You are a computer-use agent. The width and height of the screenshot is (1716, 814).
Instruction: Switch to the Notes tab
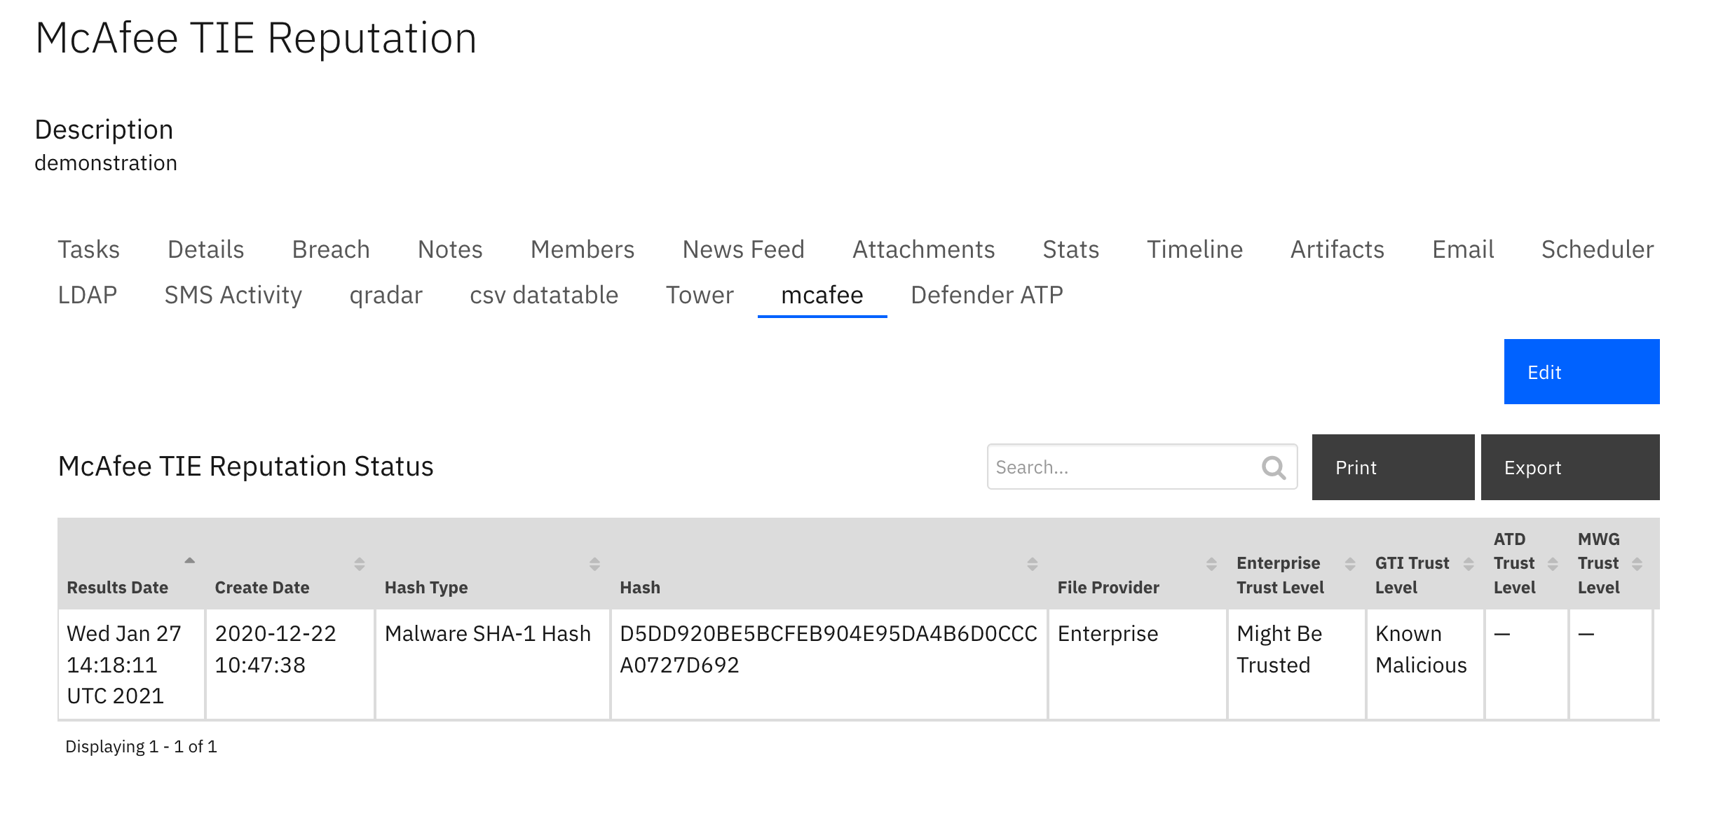click(450, 249)
